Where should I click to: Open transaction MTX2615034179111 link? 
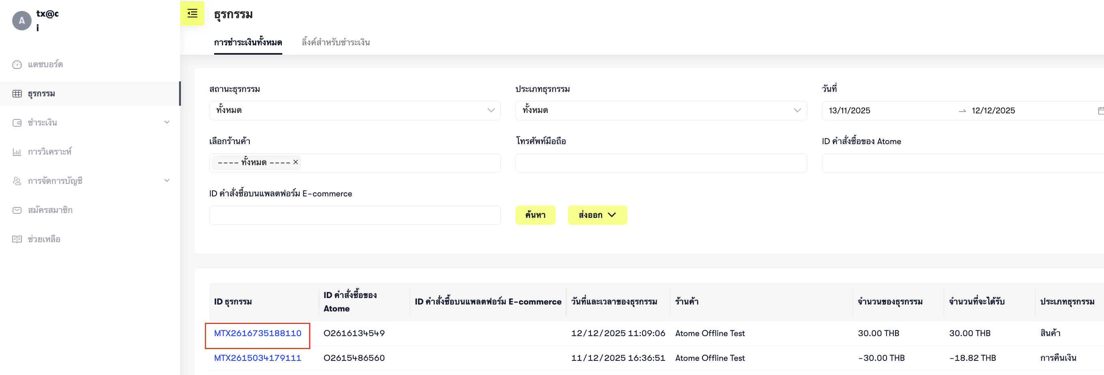tap(258, 358)
